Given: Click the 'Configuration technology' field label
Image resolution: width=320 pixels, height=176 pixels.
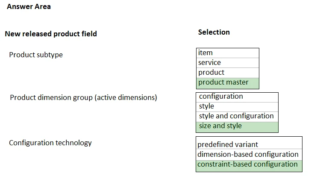Looking at the screenshot, I should [50, 143].
